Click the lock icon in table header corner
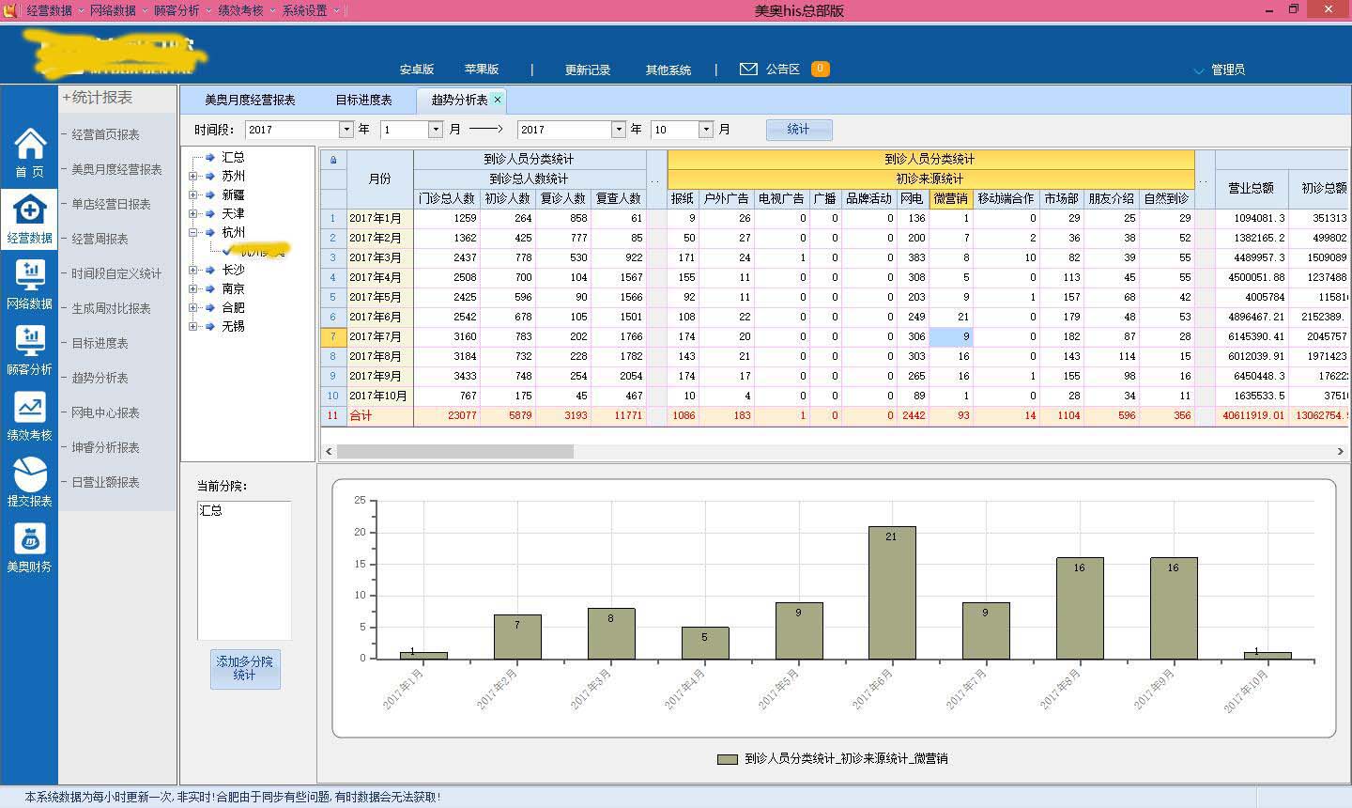1352x808 pixels. [333, 160]
